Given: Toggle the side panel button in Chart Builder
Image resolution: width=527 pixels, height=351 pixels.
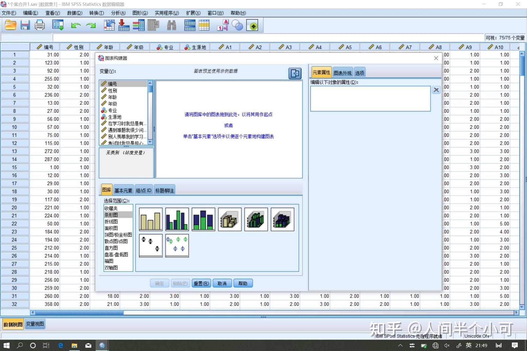Looking at the screenshot, I should (x=295, y=74).
